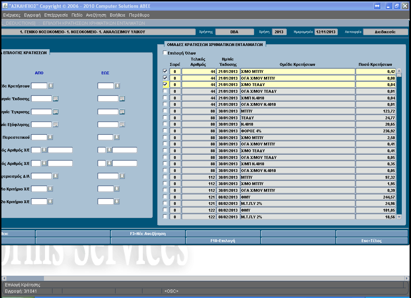The width and height of the screenshot is (411, 298).
Task: Click the application icon in title bar
Action: coord(5,6)
